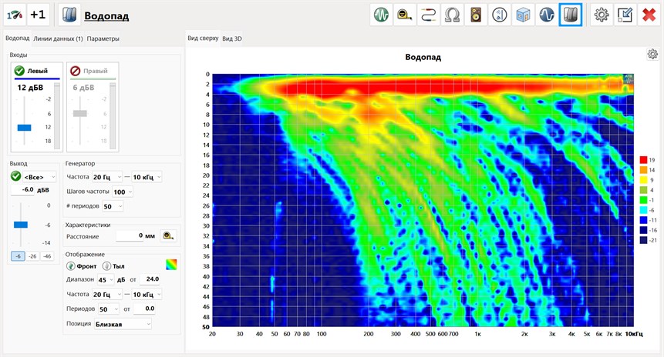The height and width of the screenshot is (357, 664).
Task: Disable the Левый input channel
Action: pyautogui.click(x=19, y=71)
